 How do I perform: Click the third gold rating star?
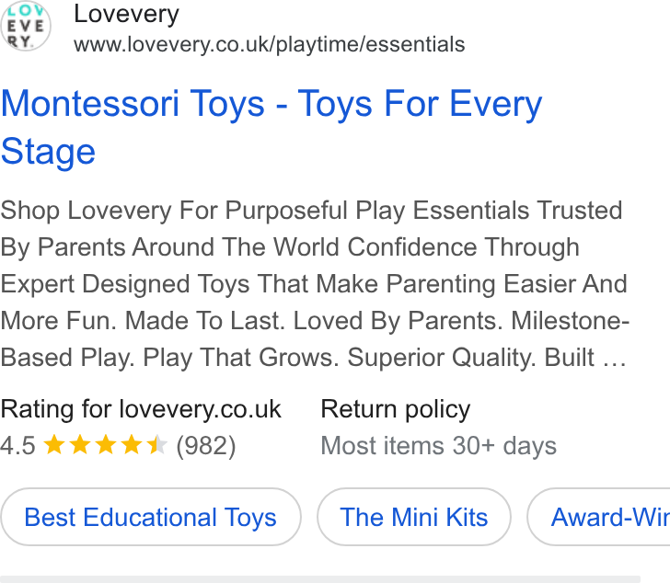coord(106,445)
